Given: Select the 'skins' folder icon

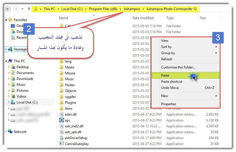Looking at the screenshot, I should [x=61, y=108].
